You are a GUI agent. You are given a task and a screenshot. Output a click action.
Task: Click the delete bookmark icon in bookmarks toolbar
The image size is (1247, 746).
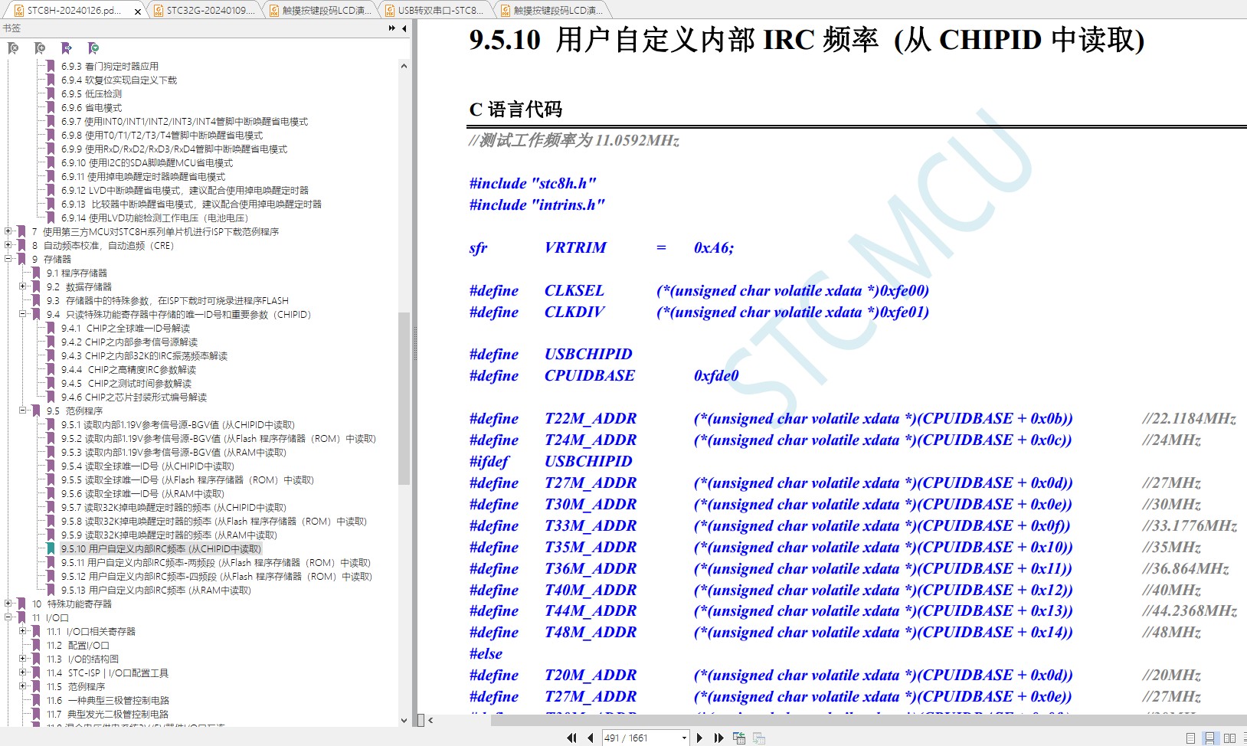(13, 48)
